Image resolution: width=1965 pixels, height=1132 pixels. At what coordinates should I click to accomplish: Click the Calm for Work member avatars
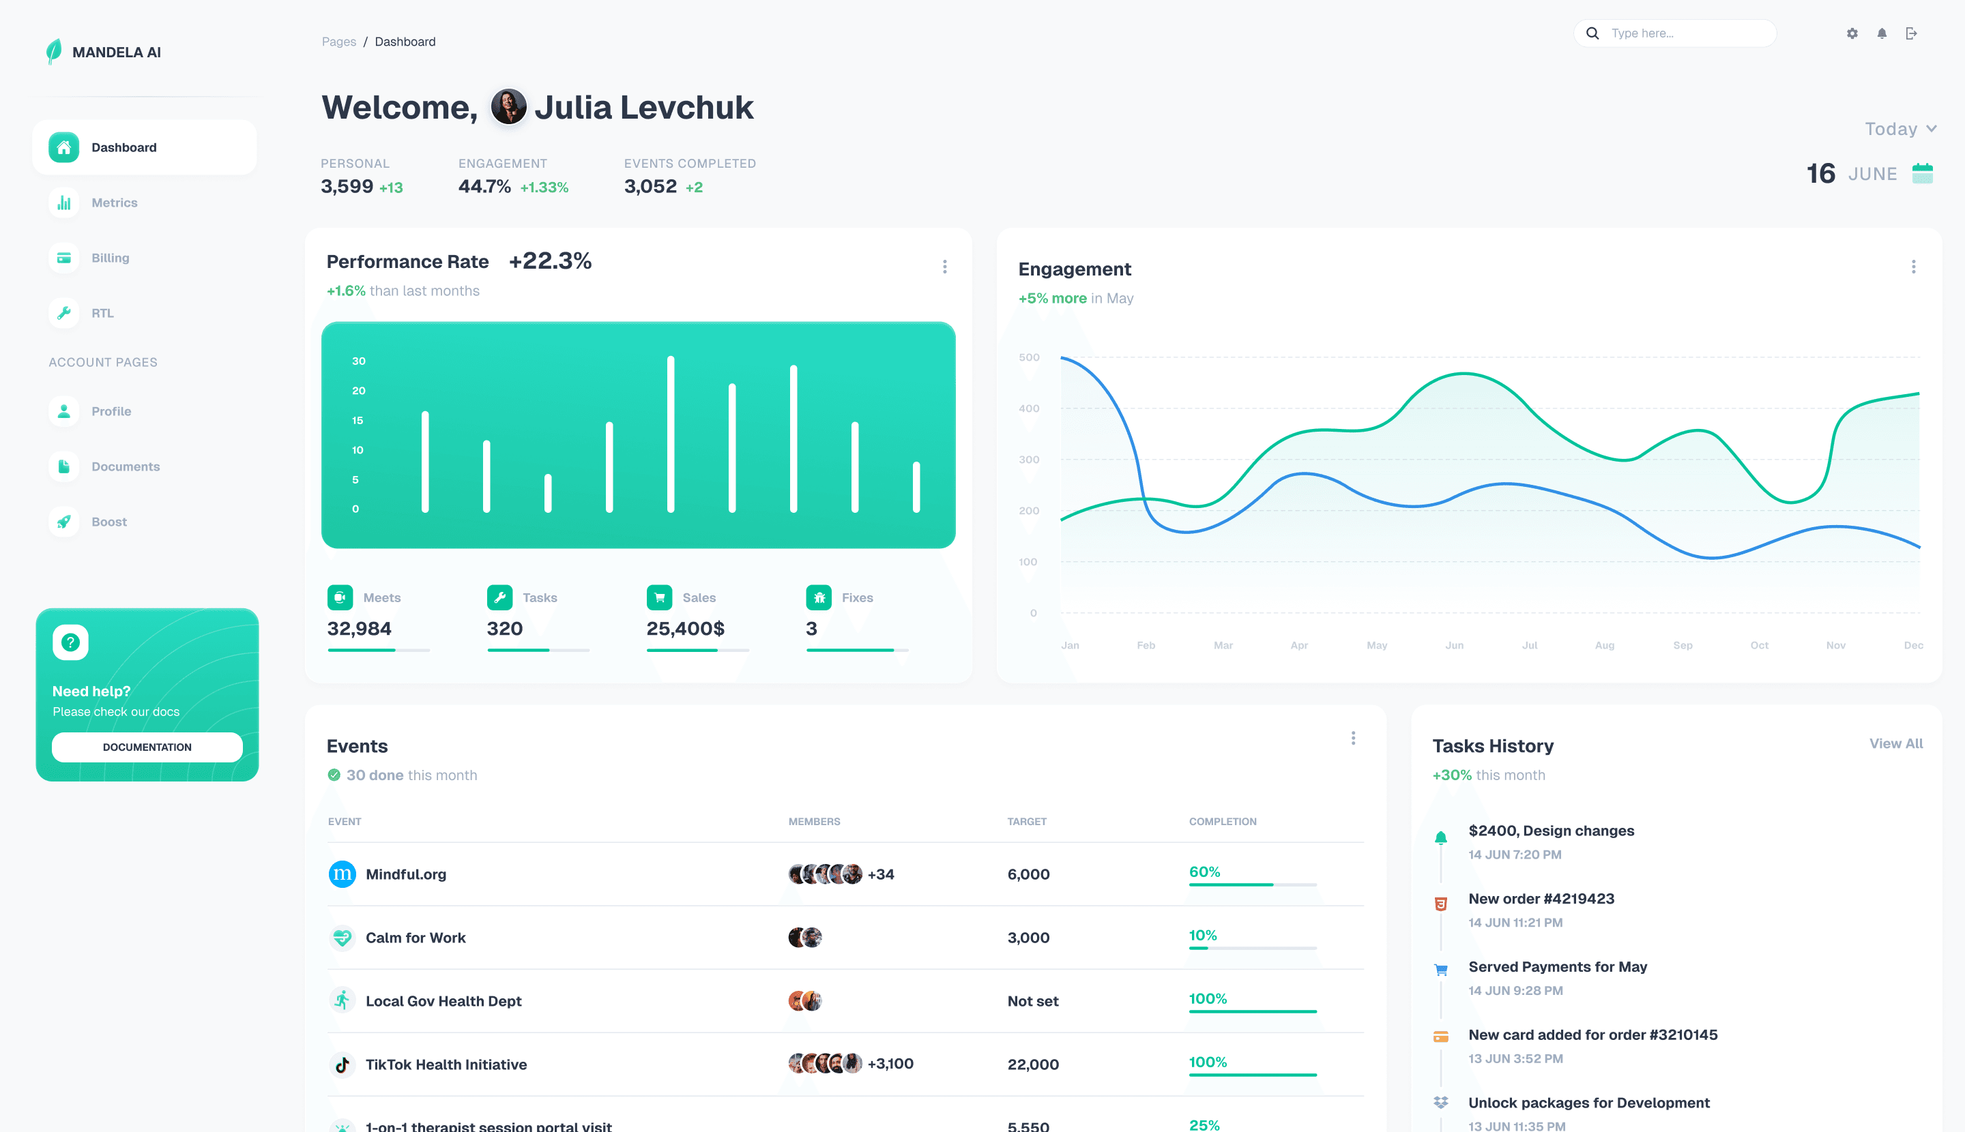click(805, 937)
